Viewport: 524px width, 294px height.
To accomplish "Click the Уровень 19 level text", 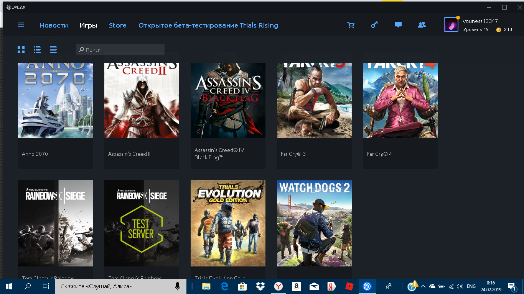I will [476, 29].
